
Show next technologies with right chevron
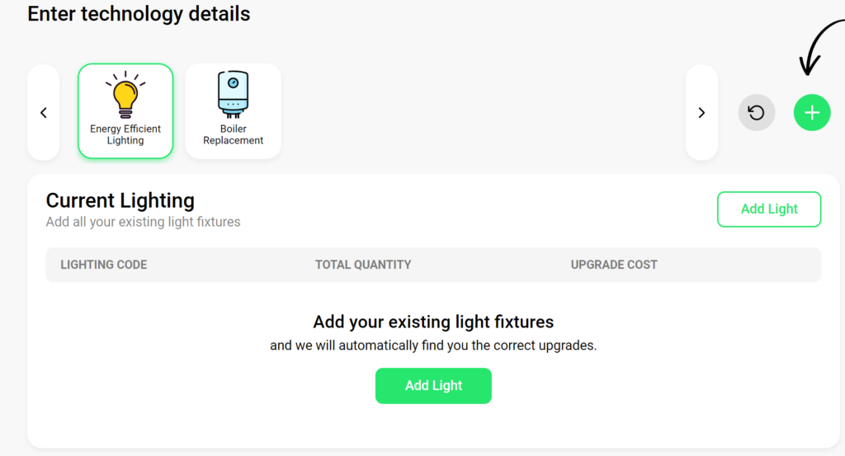(701, 112)
